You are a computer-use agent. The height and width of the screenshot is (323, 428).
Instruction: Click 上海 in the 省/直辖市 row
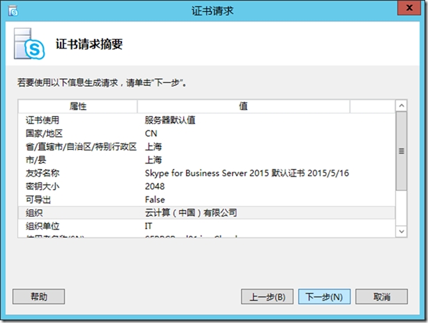(x=153, y=147)
